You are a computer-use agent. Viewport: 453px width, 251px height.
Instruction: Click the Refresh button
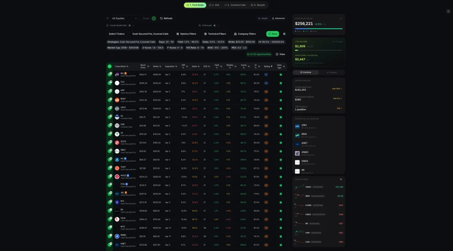[166, 18]
